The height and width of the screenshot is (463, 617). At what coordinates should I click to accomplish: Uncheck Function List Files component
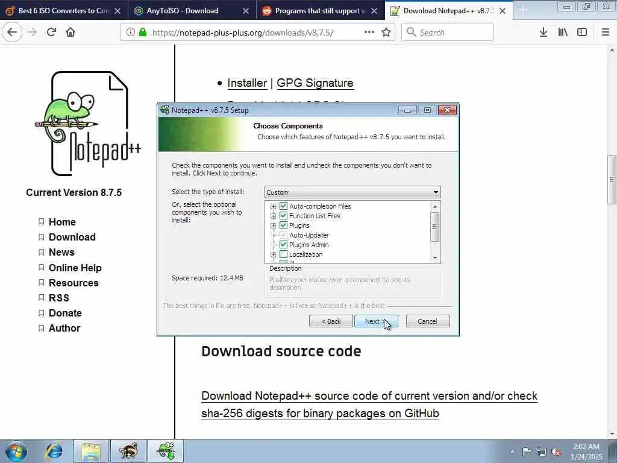[283, 216]
